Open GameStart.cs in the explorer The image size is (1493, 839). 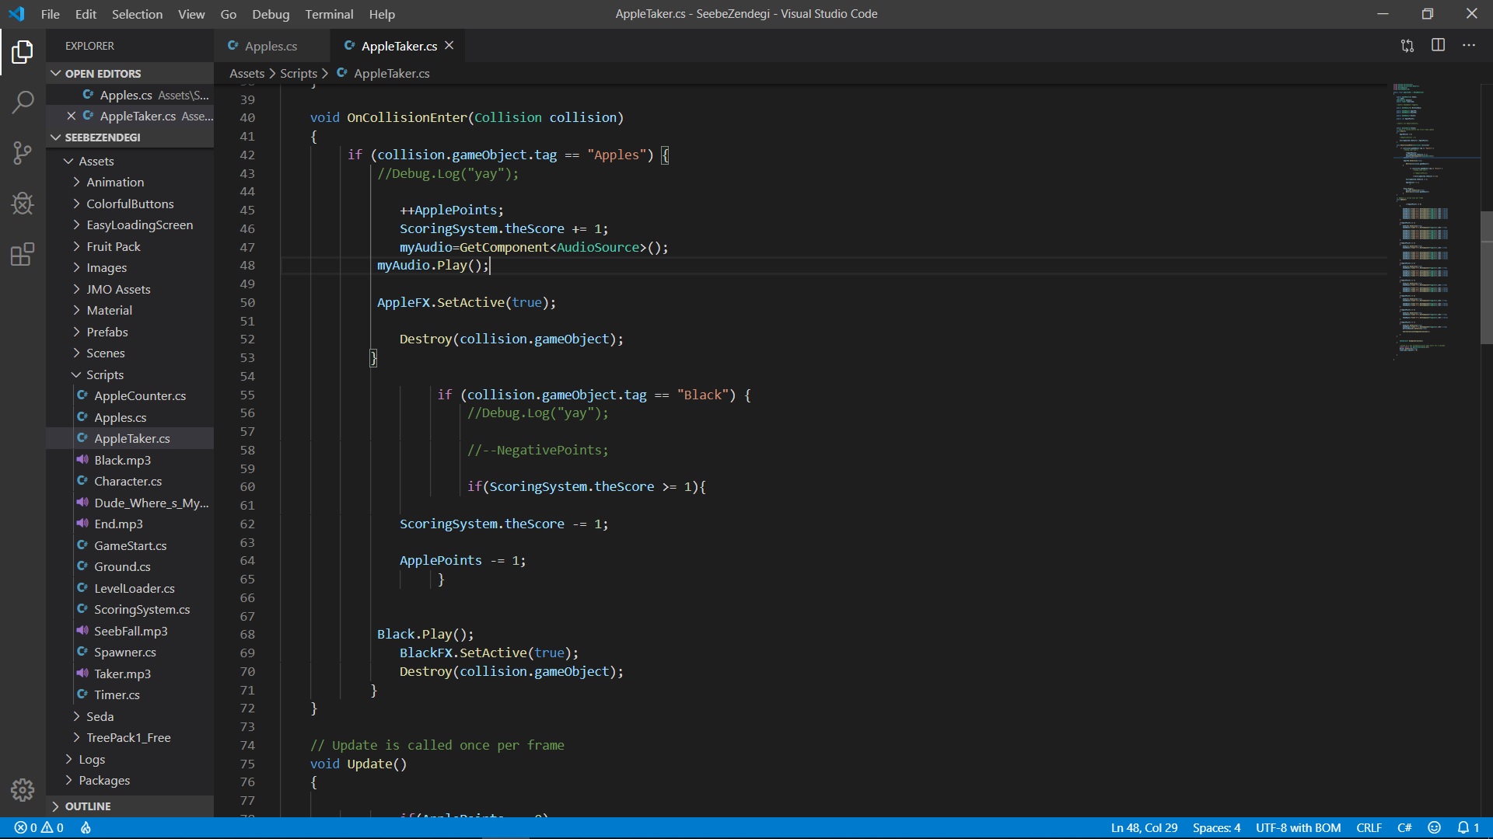(x=130, y=545)
